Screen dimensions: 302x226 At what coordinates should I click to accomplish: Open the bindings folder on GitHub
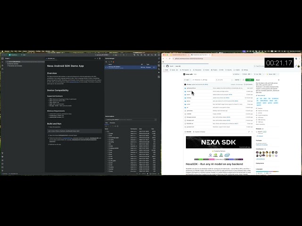pos(189,98)
